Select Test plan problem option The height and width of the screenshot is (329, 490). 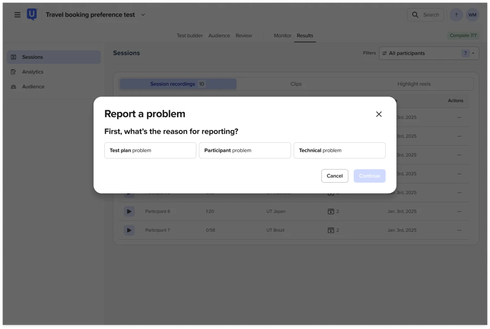coord(150,150)
